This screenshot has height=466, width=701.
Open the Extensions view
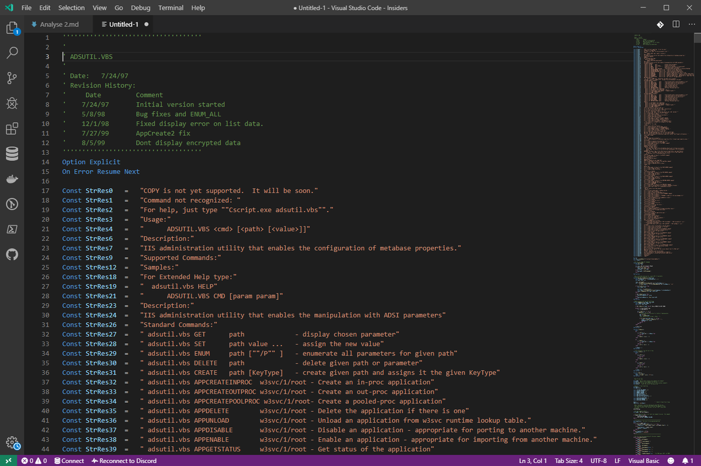(12, 129)
